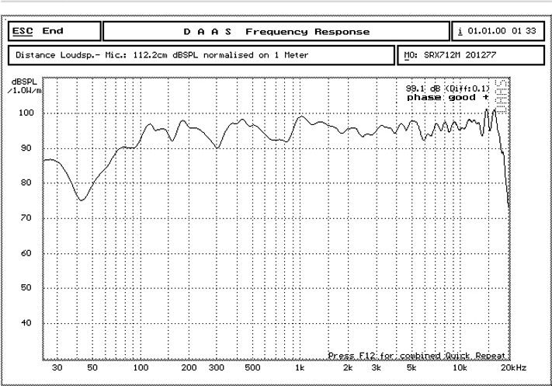This screenshot has width=552, height=386.
Task: Click the 20kHz frequency axis label
Action: (x=513, y=367)
